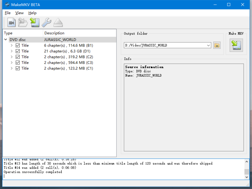Open the View menu
Image resolution: width=252 pixels, height=189 pixels.
[x=19, y=13]
